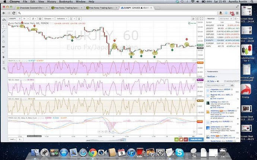Select EURGBP row in watchlist
257x160 pixels.
click(223, 43)
